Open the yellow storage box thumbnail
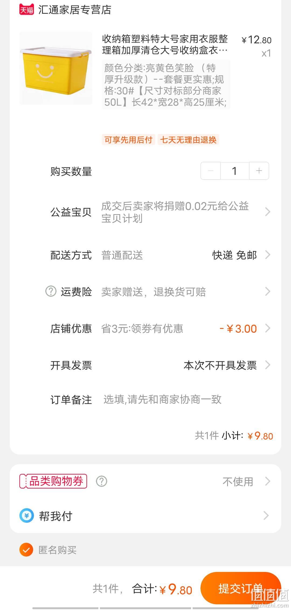 tap(56, 68)
